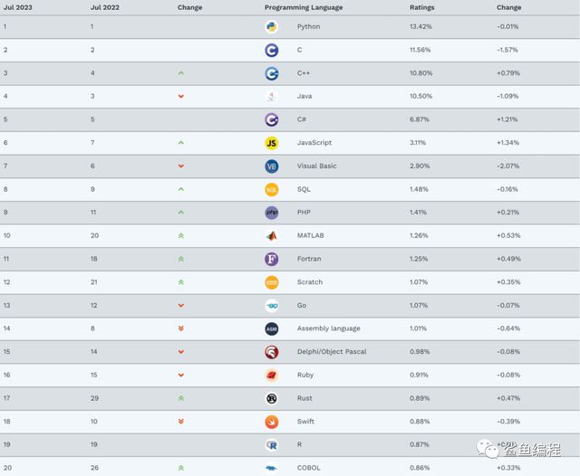Click the Jul 2023 column header
580x476 pixels.
pyautogui.click(x=18, y=7)
